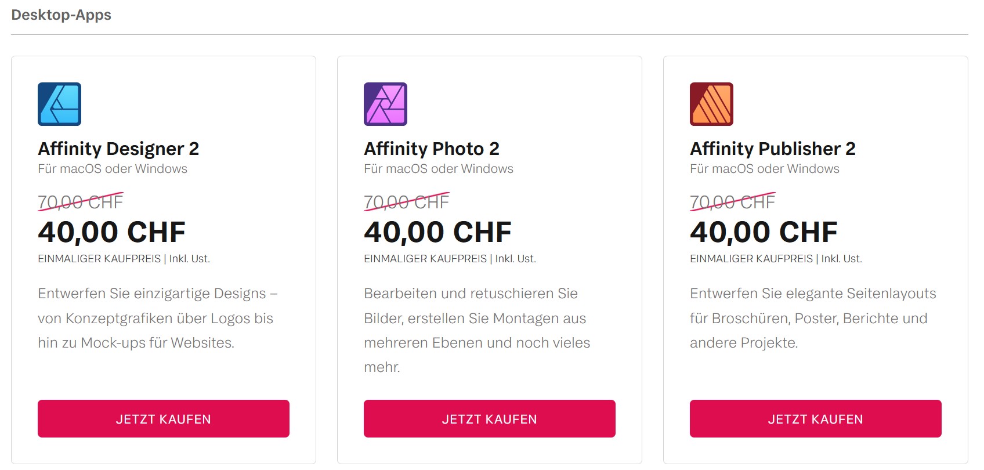Click the Affinity Photo 2 app icon
The width and height of the screenshot is (984, 470).
(x=385, y=104)
